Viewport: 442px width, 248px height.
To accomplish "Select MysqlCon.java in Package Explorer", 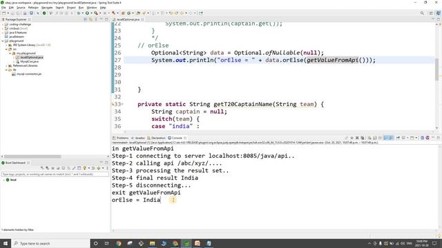I will [29, 61].
